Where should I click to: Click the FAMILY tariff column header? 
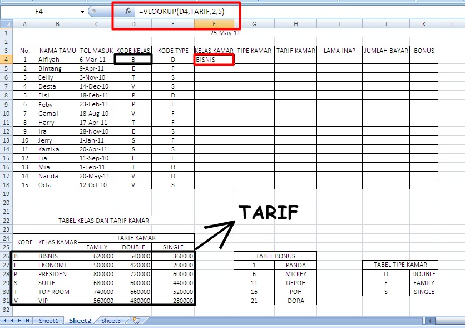click(96, 247)
